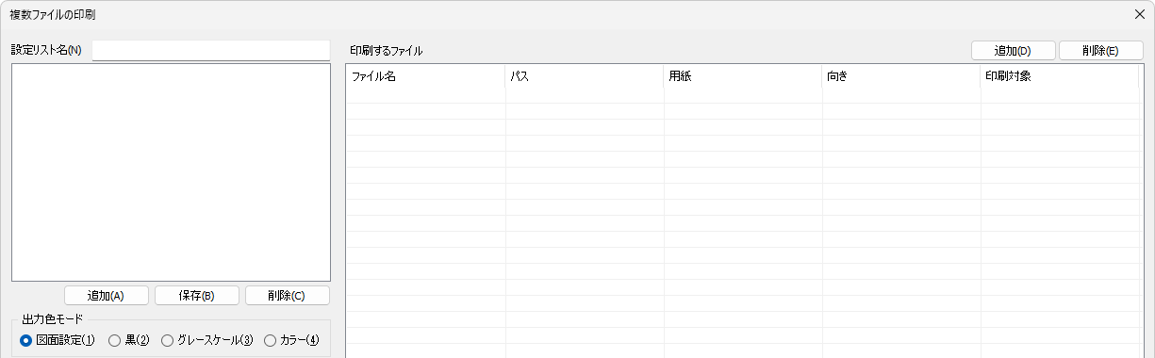Click inside the empty settings list box
The width and height of the screenshot is (1155, 358).
171,172
